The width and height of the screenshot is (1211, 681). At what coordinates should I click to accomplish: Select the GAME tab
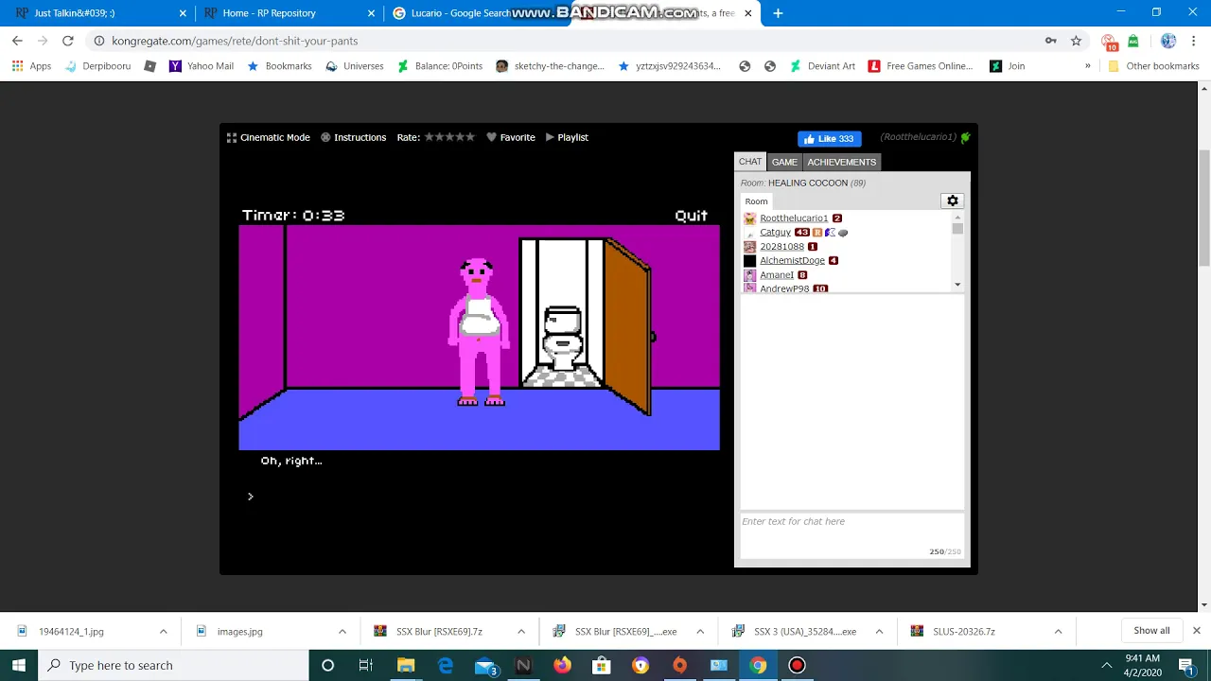point(784,162)
